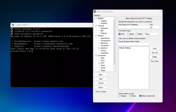This screenshot has height=112, width=176.
Task: Click the Open button
Action: coord(101,74)
